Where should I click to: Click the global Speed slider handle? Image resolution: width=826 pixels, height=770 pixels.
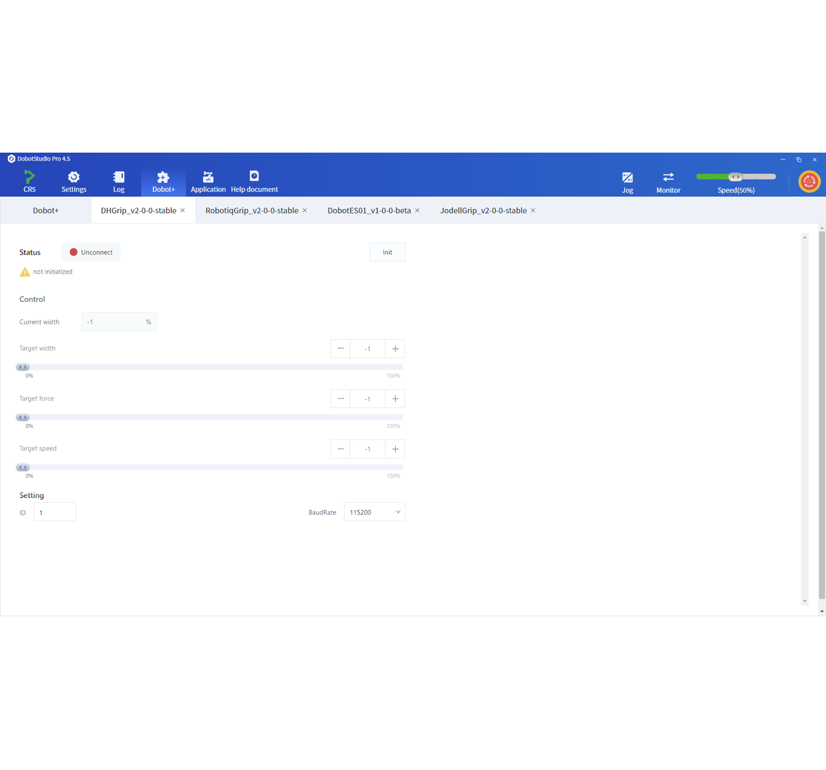pyautogui.click(x=736, y=177)
